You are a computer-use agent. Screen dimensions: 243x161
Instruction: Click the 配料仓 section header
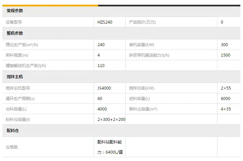point(13,131)
